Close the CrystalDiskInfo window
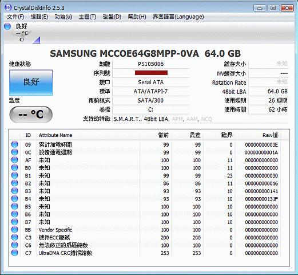 click(287, 8)
